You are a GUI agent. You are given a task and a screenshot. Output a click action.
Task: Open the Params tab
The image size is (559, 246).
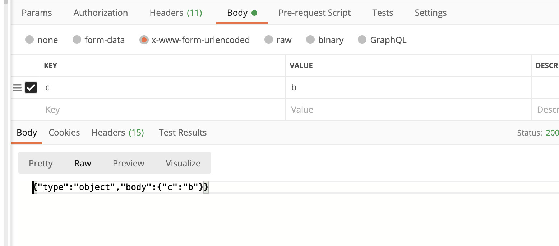[37, 13]
